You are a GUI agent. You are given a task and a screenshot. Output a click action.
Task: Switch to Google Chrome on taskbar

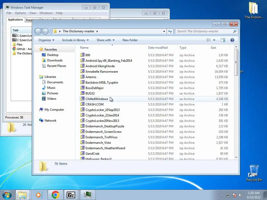pyautogui.click(x=55, y=195)
